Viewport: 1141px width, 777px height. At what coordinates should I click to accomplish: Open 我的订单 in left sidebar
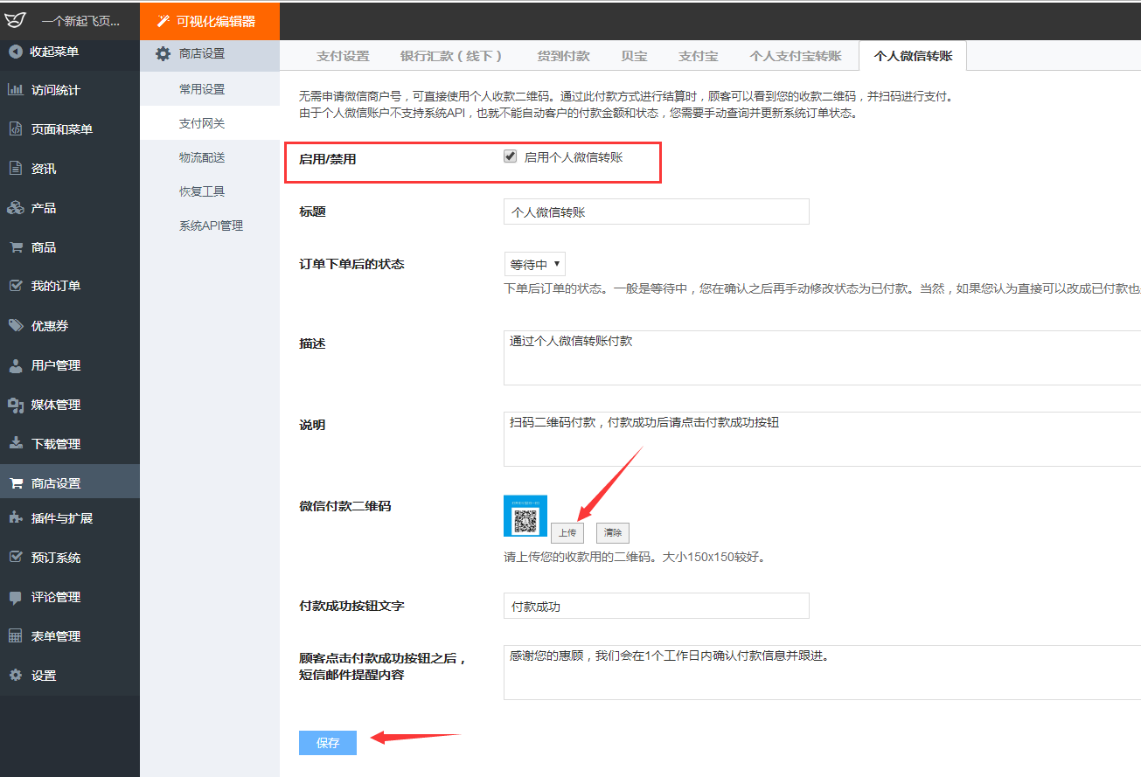tap(56, 287)
